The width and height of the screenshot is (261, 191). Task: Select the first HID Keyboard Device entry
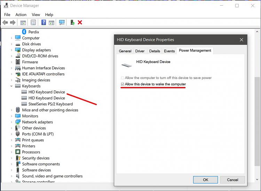coord(47,92)
